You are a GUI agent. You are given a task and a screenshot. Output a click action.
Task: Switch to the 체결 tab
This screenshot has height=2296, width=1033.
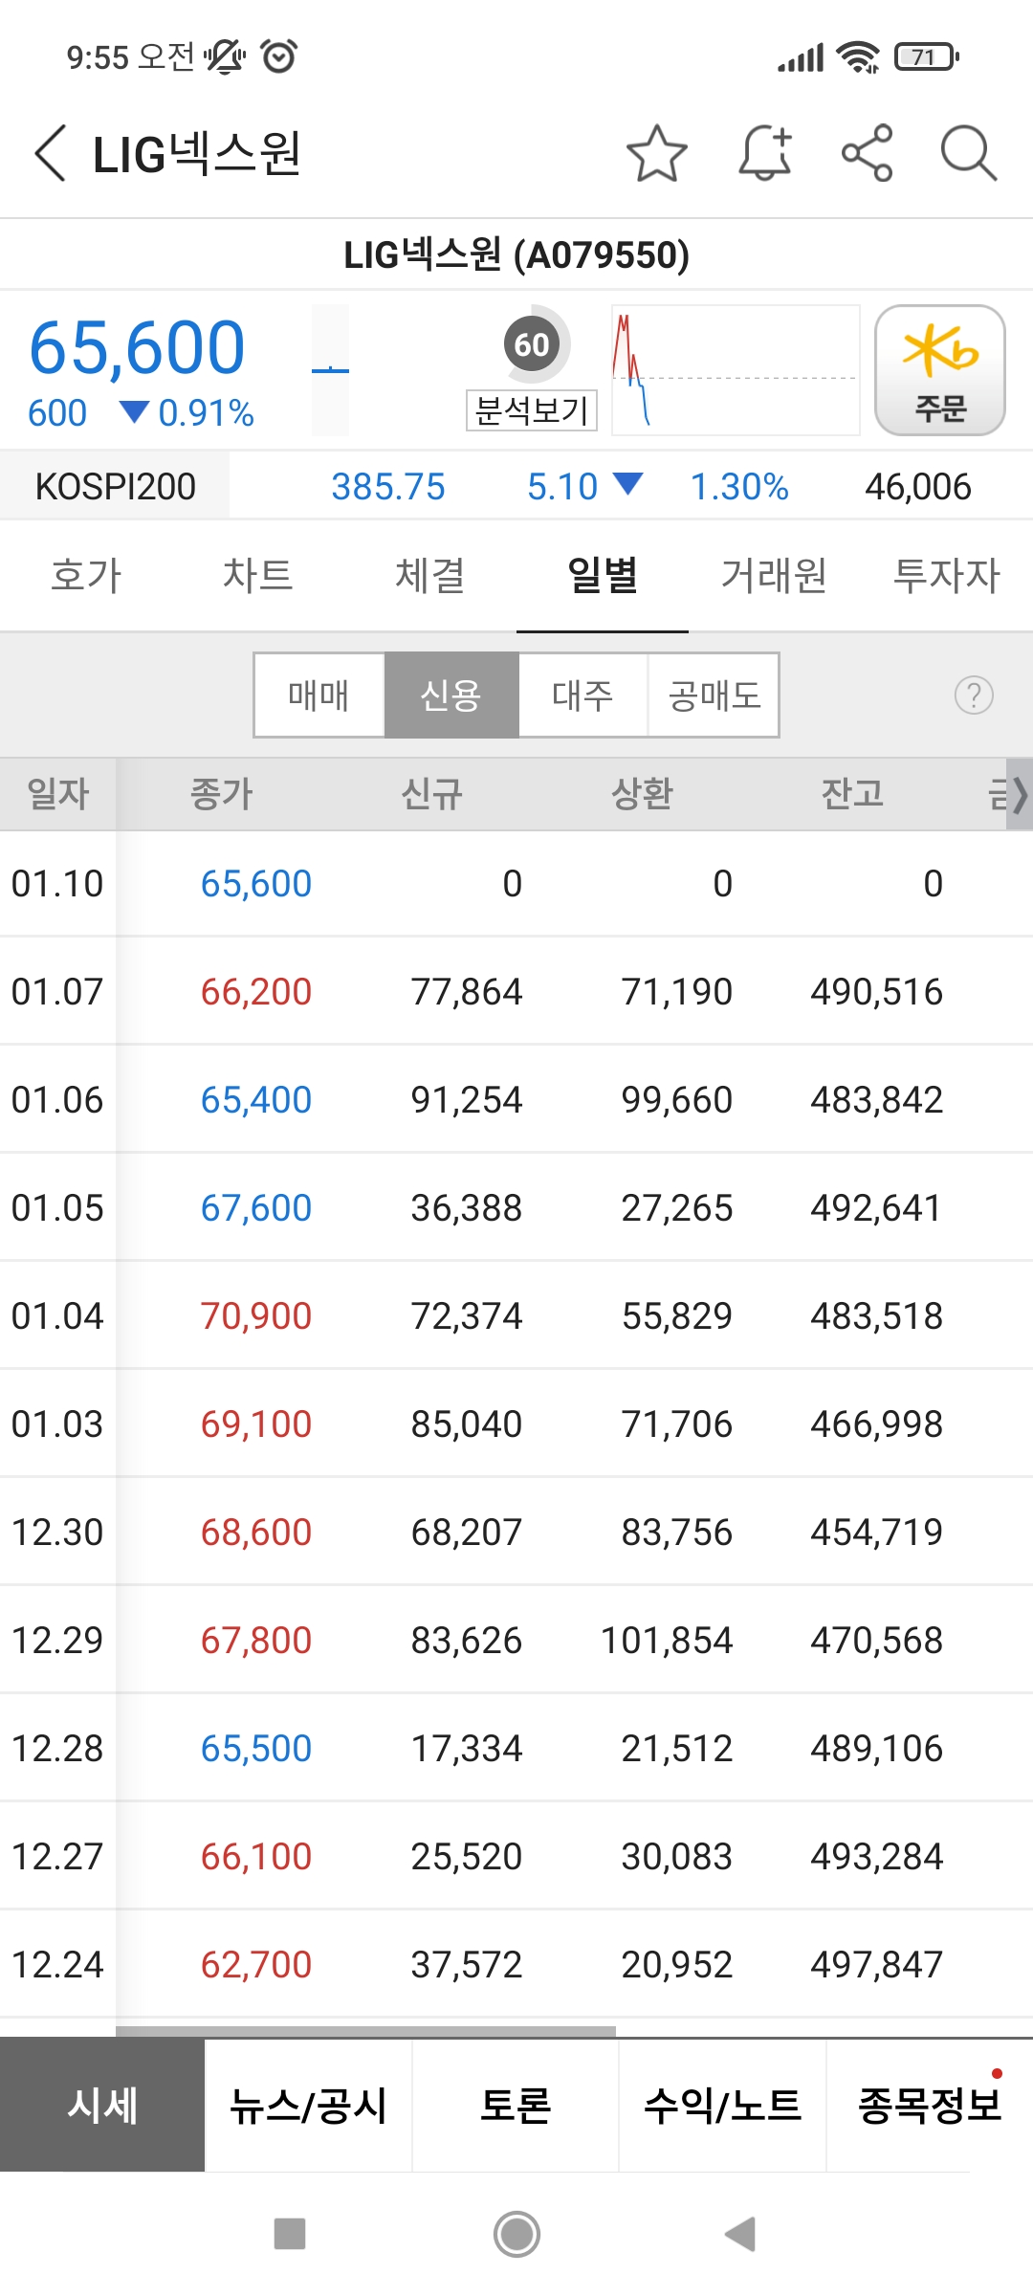(x=430, y=575)
